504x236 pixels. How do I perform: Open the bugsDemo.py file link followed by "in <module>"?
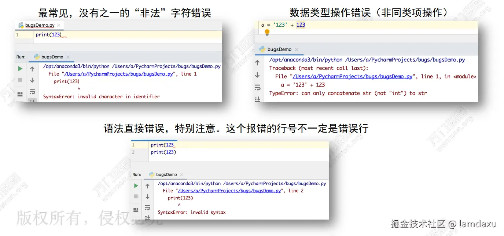(x=353, y=76)
